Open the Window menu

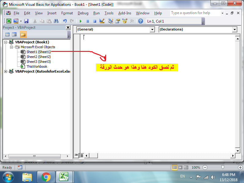point(143,13)
